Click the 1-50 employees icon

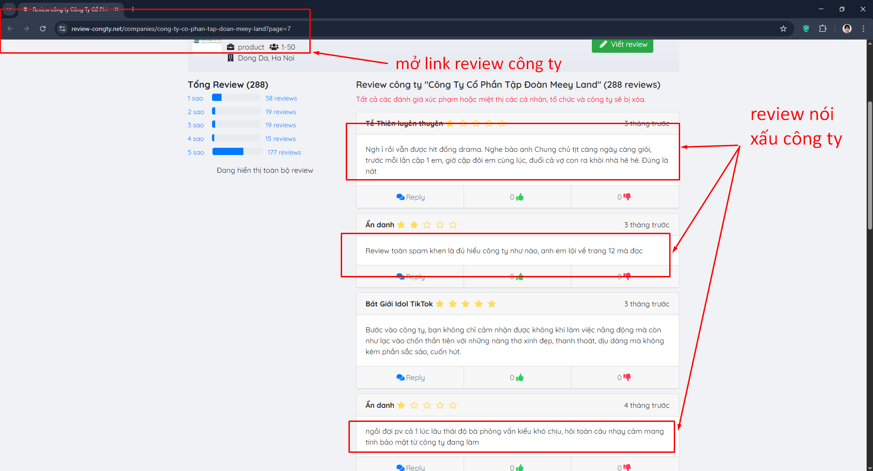click(x=274, y=47)
